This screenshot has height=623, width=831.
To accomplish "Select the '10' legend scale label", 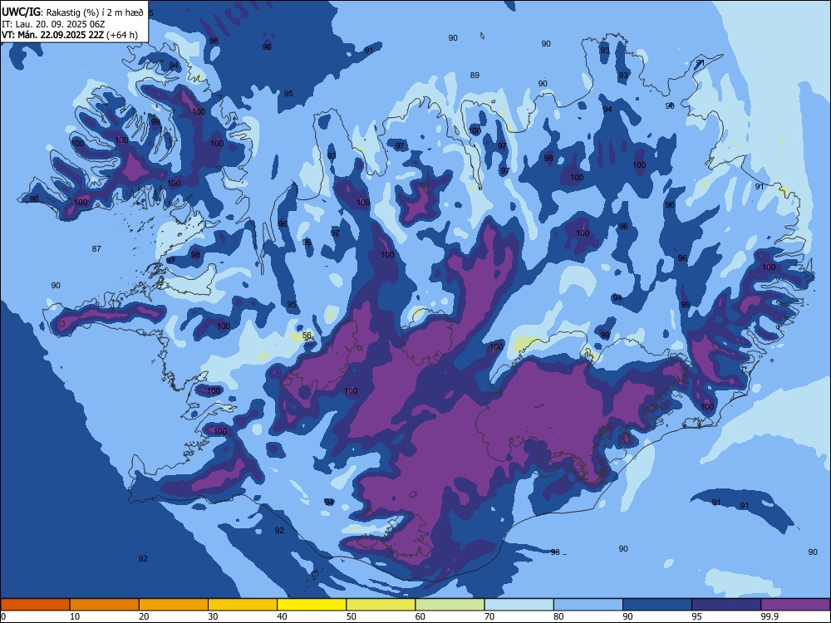I will pos(75,616).
